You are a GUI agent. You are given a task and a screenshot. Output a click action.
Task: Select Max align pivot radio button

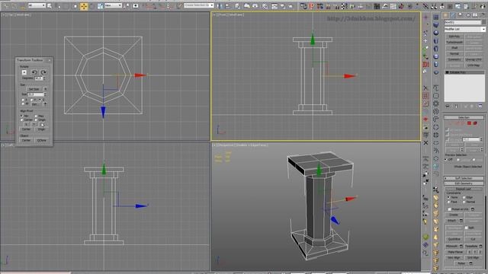click(36, 116)
